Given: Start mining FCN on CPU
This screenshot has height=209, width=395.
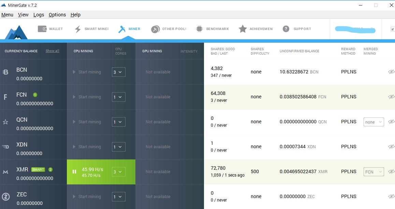Looking at the screenshot, I should (87, 97).
